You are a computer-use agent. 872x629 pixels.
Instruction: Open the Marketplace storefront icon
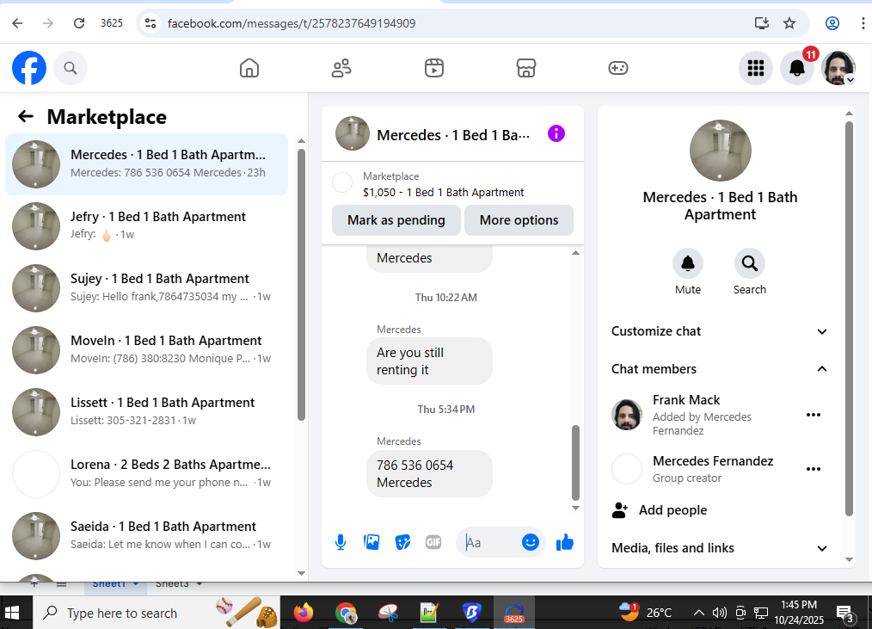click(x=526, y=68)
